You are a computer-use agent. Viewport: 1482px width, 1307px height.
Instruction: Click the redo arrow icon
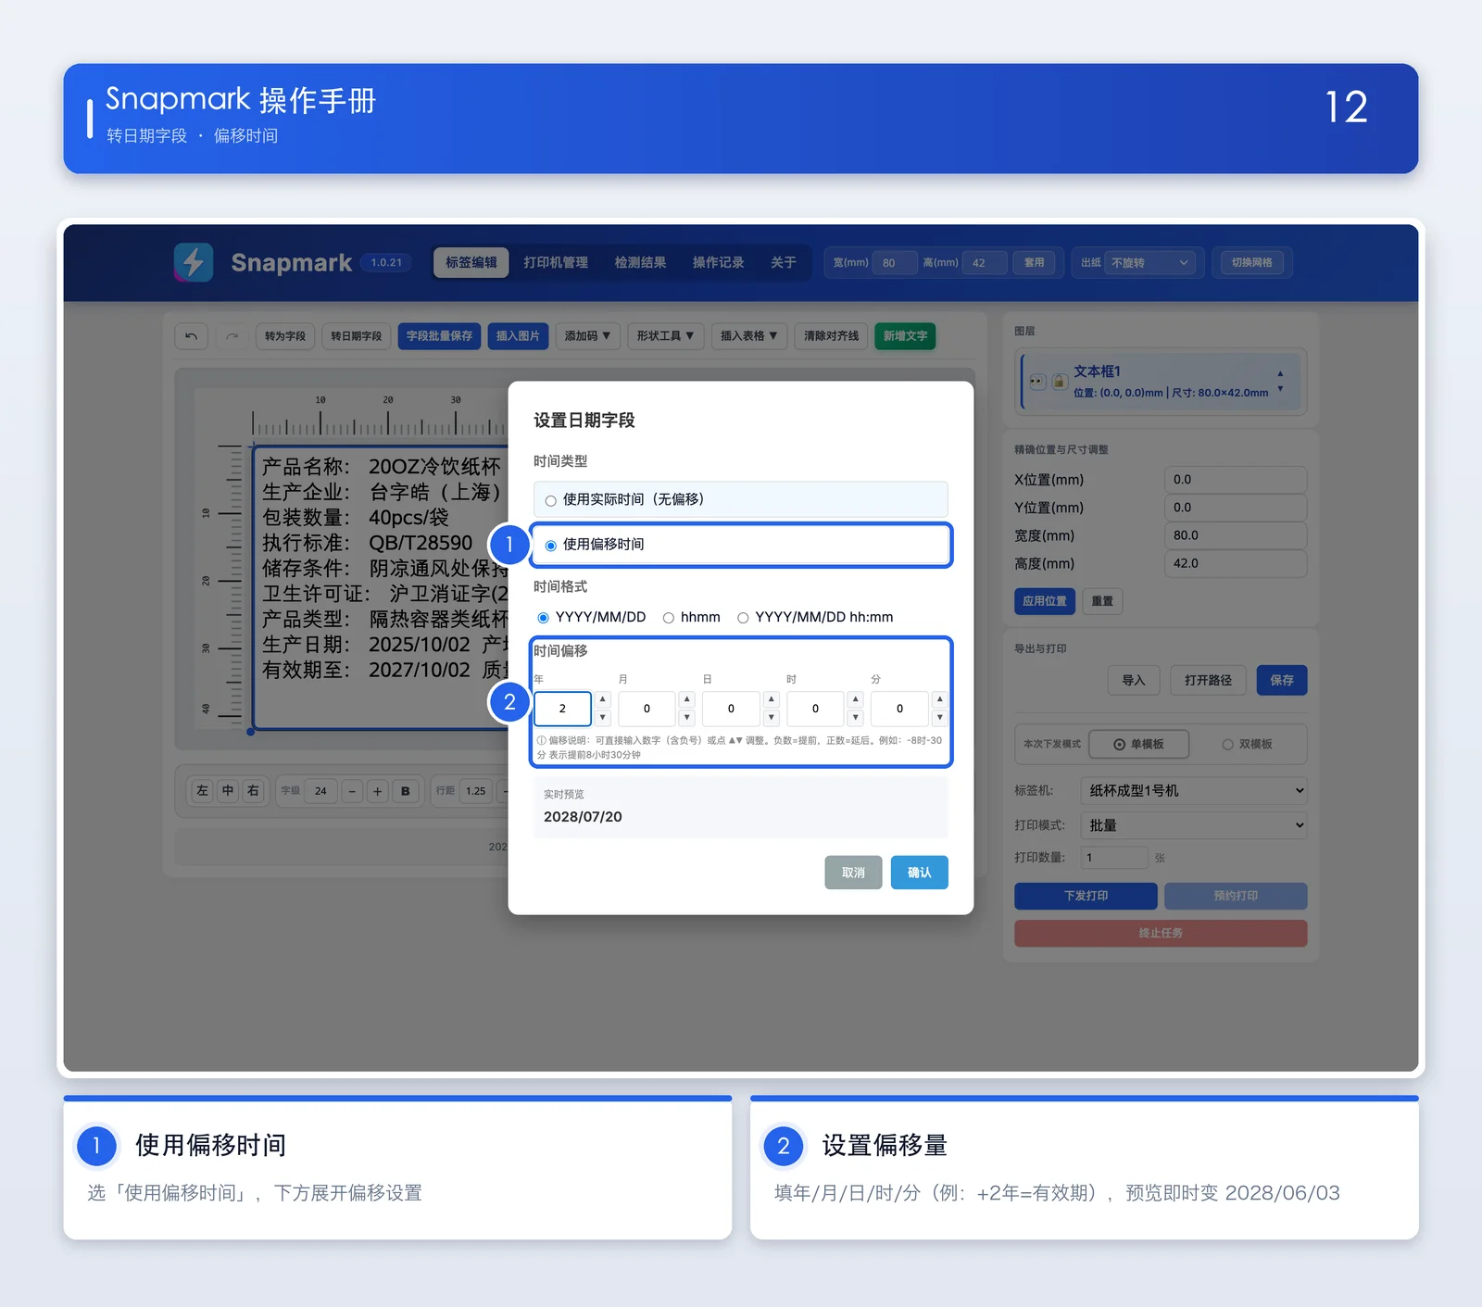232,336
